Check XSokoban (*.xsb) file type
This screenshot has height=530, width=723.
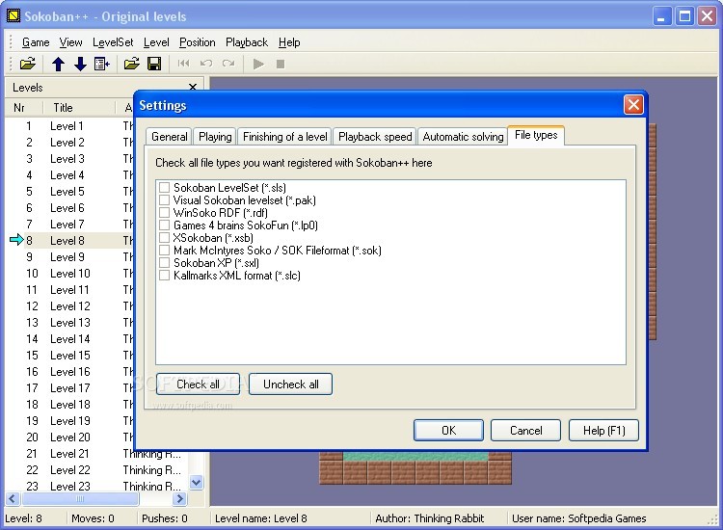click(x=164, y=238)
